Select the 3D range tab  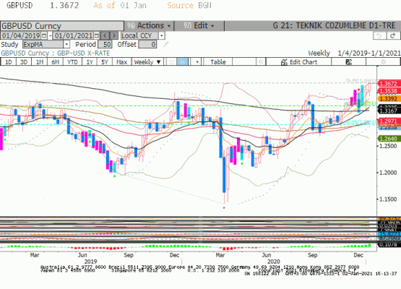point(24,62)
